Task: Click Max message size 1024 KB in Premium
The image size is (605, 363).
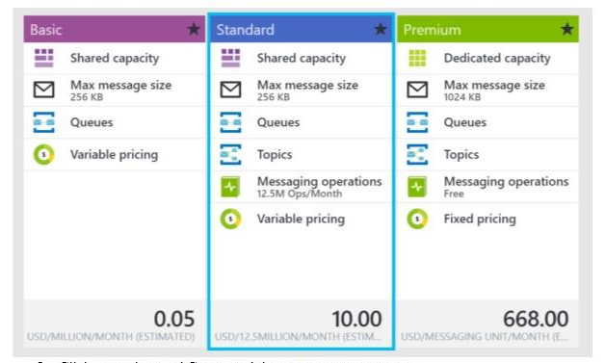Action: (x=494, y=91)
